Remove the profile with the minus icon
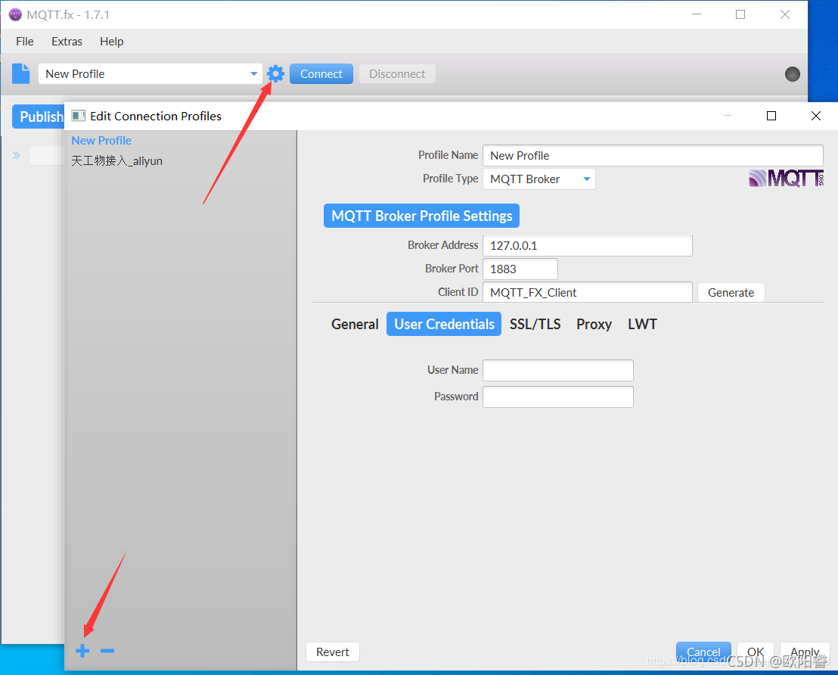The height and width of the screenshot is (675, 838). coord(107,650)
